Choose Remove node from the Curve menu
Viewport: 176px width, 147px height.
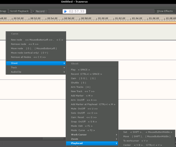tap(36, 44)
